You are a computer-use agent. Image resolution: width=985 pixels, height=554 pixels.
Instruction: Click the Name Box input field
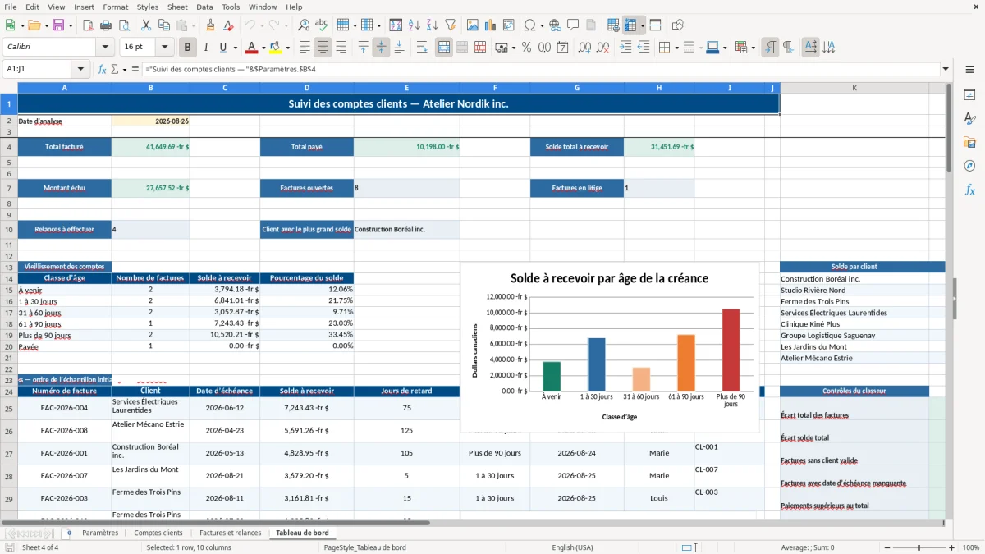[38, 69]
